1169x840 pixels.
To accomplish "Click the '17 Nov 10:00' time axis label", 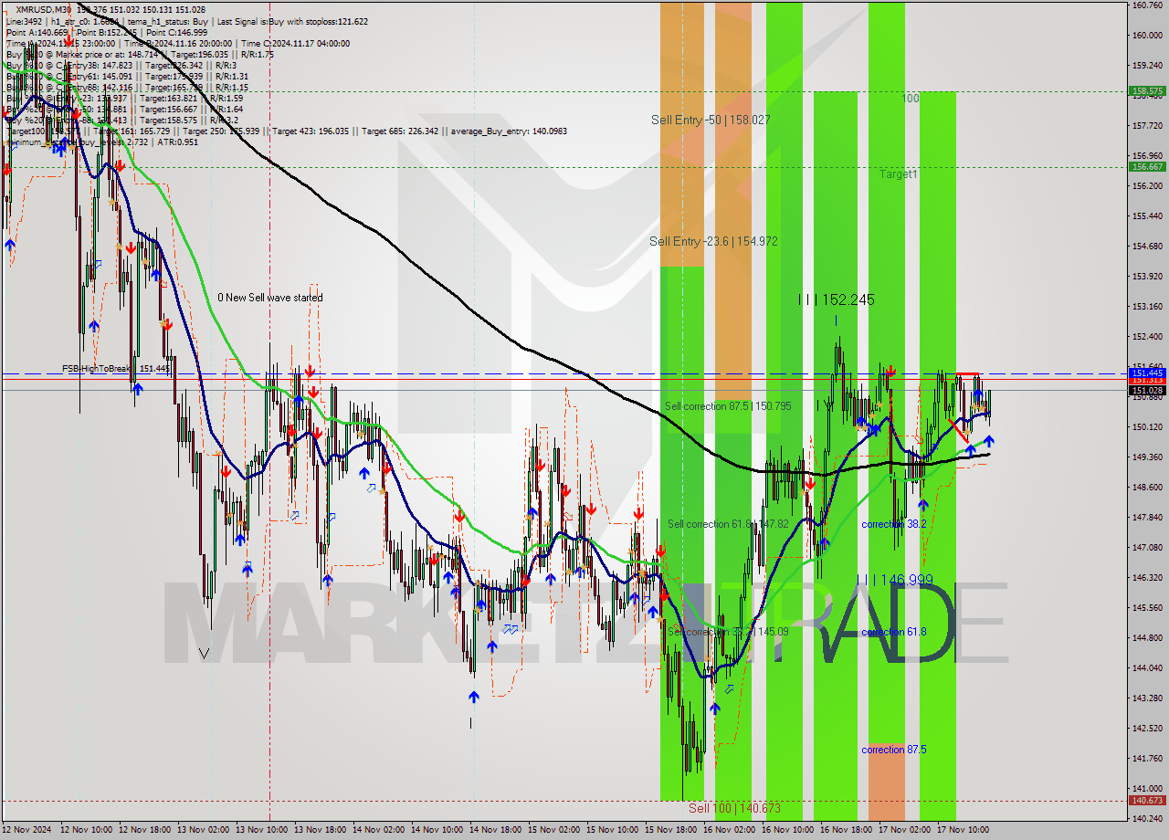I will [x=962, y=830].
